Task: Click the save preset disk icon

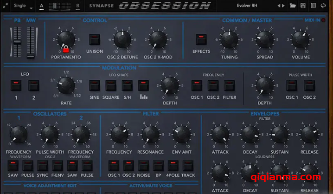Action: click(303, 6)
